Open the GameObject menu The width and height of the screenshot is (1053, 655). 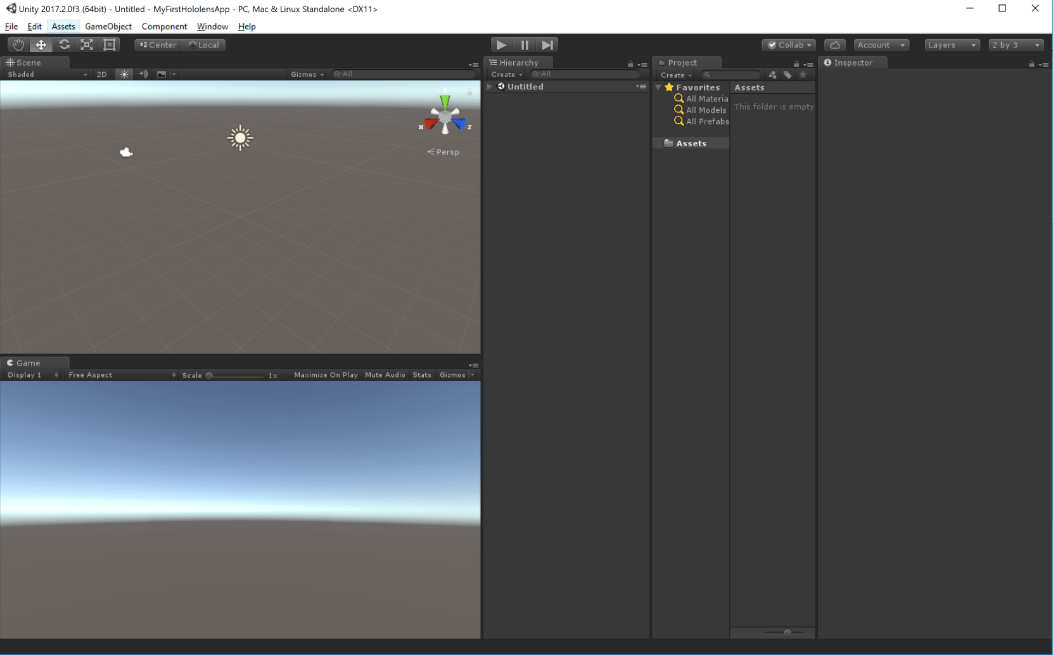click(x=108, y=26)
